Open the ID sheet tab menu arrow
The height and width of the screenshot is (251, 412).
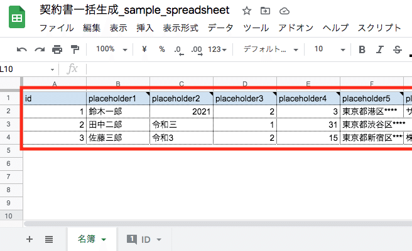pyautogui.click(x=159, y=240)
